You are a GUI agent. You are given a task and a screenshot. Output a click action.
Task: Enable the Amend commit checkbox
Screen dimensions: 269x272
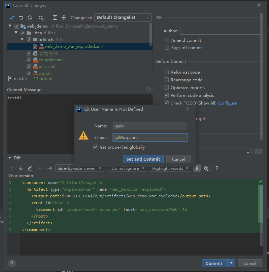coord(167,40)
